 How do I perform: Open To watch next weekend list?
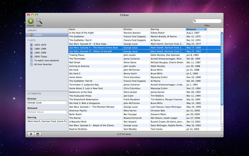(47, 60)
